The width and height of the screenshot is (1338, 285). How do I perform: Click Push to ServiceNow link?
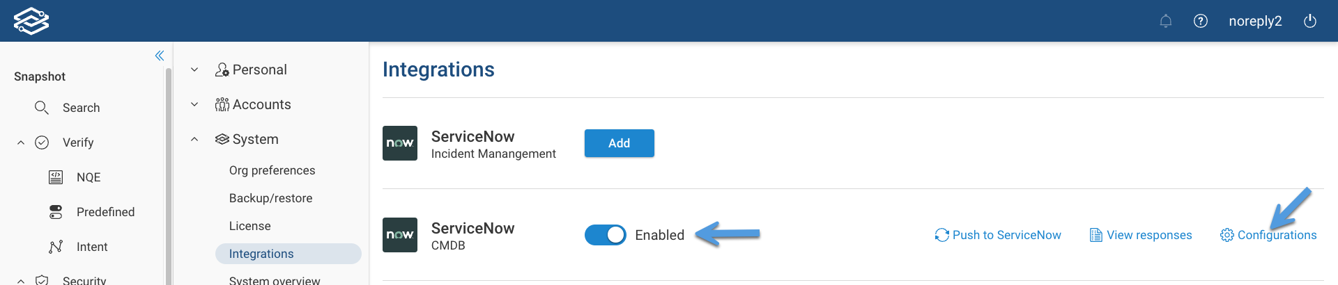[x=998, y=235]
